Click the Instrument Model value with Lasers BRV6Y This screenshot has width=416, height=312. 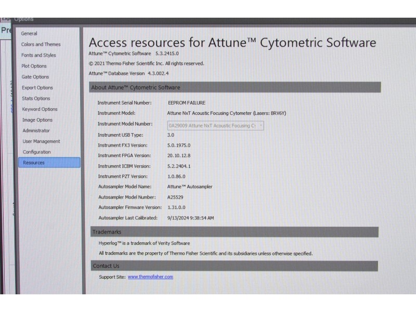point(227,113)
